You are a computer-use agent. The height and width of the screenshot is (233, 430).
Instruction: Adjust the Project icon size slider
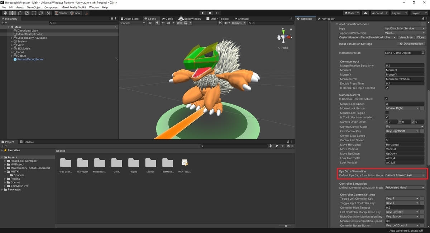click(285, 226)
